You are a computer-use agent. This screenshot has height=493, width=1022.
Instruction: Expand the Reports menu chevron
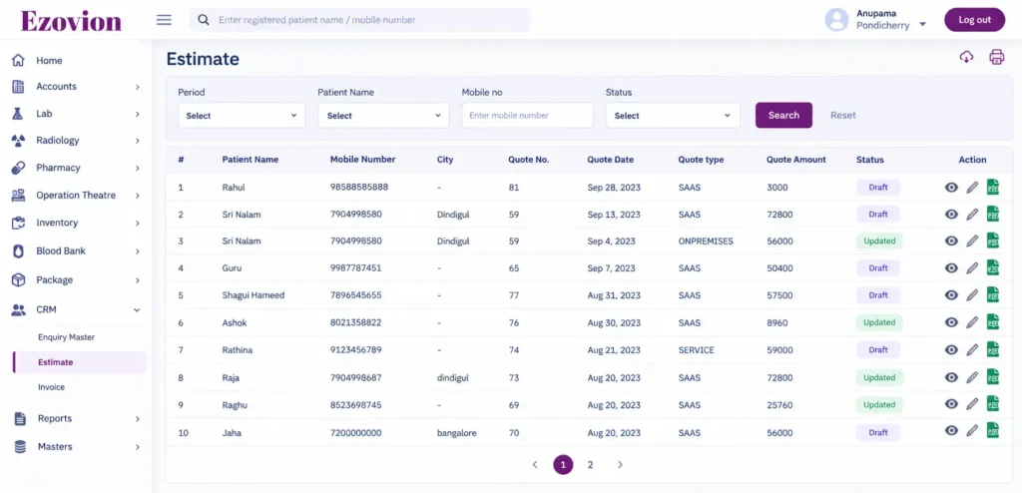point(138,419)
